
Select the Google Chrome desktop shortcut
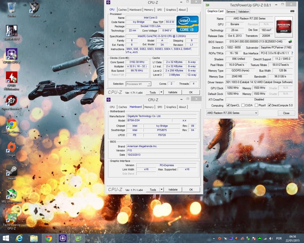pos(12,126)
